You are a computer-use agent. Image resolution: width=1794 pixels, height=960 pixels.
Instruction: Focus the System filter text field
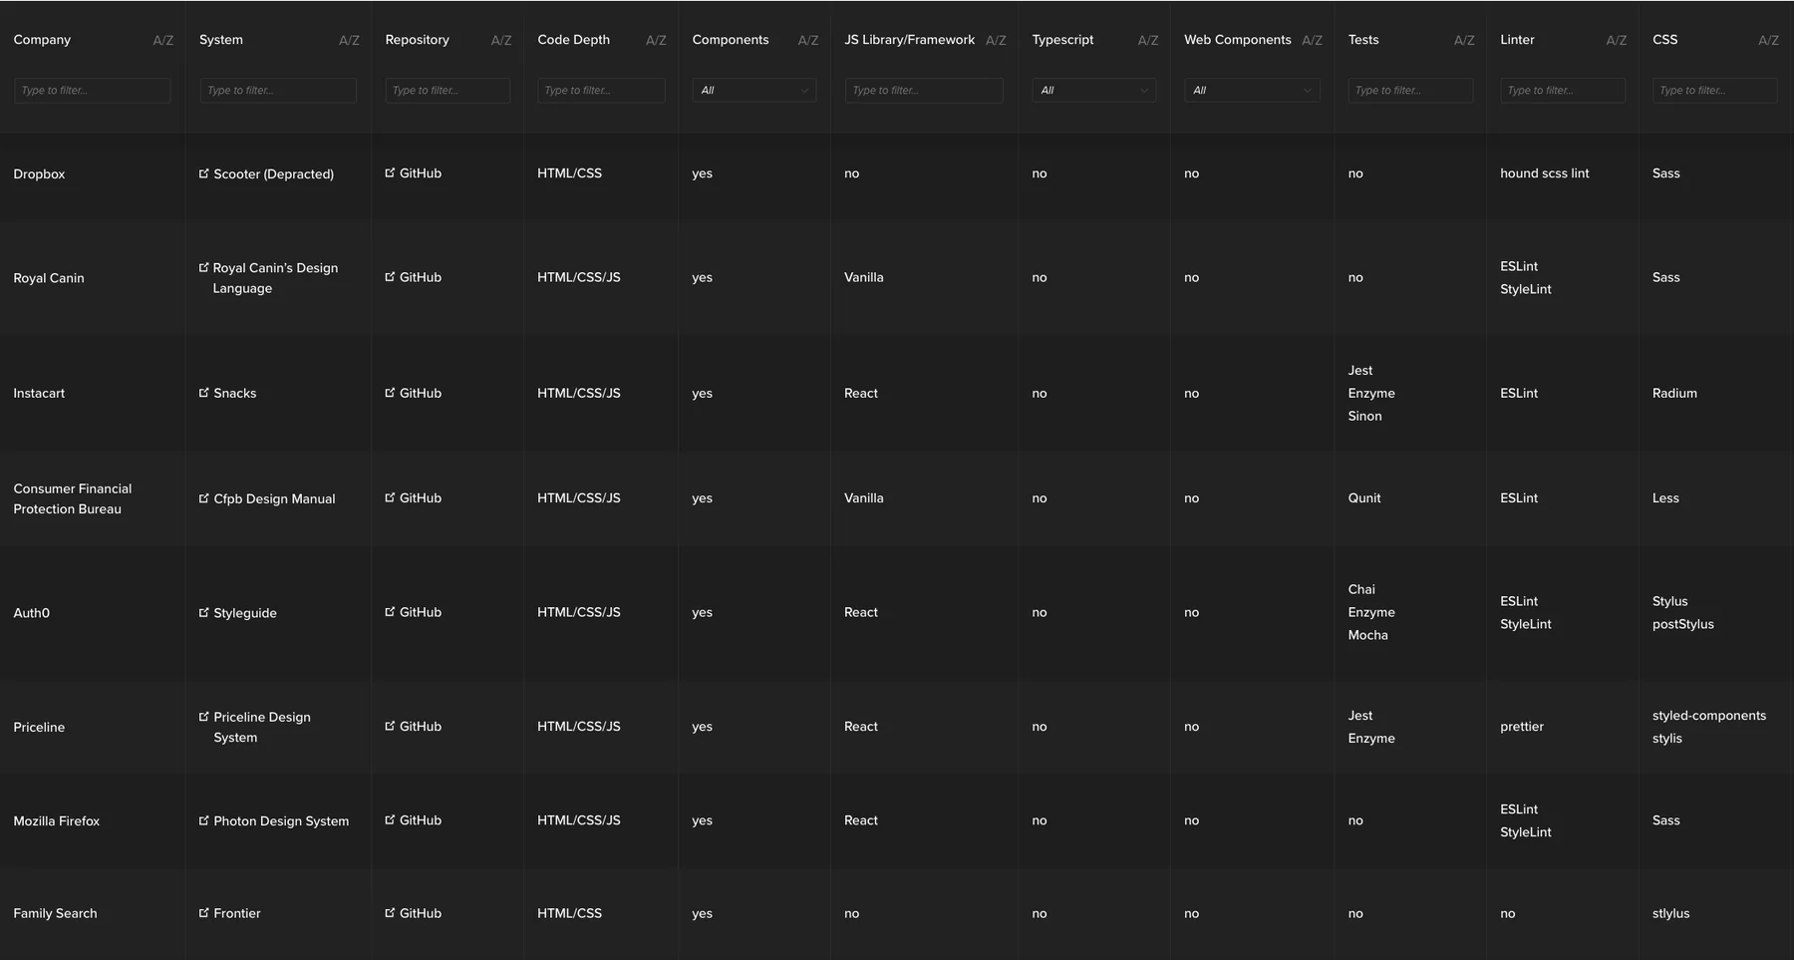coord(278,90)
